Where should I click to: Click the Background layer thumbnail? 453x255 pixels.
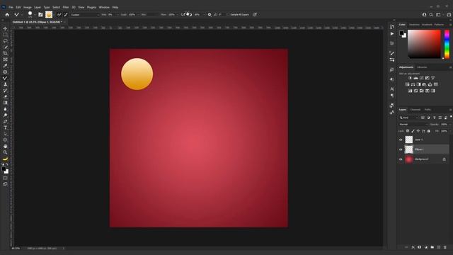tap(409, 159)
